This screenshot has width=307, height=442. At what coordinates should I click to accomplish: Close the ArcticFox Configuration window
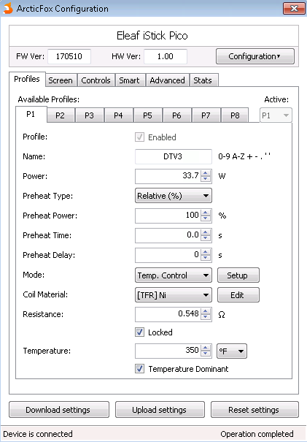click(294, 9)
